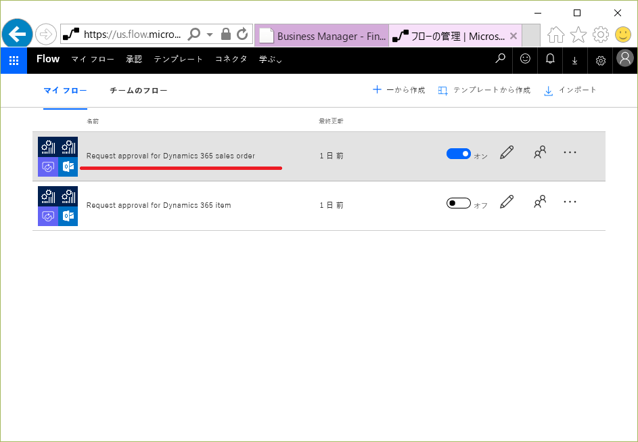Screen dimensions: 638x442
Task: Click the browser back arrow button
Action: pyautogui.click(x=17, y=35)
